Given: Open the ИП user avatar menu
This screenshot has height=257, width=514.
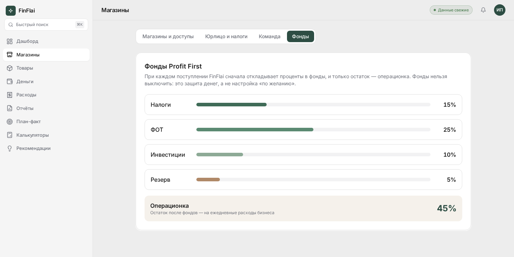Looking at the screenshot, I should [500, 10].
